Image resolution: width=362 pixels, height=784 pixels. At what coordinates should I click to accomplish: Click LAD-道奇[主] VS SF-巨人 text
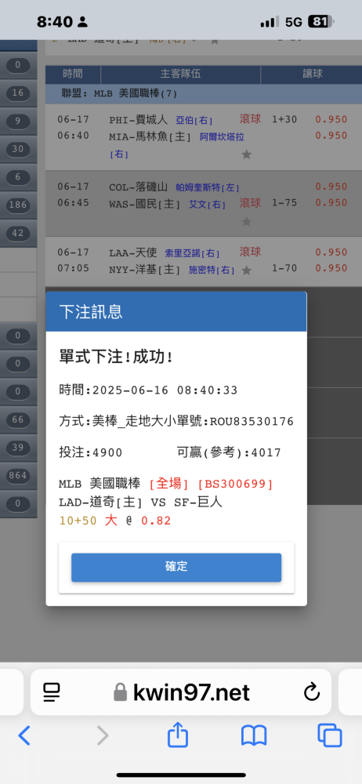click(140, 502)
